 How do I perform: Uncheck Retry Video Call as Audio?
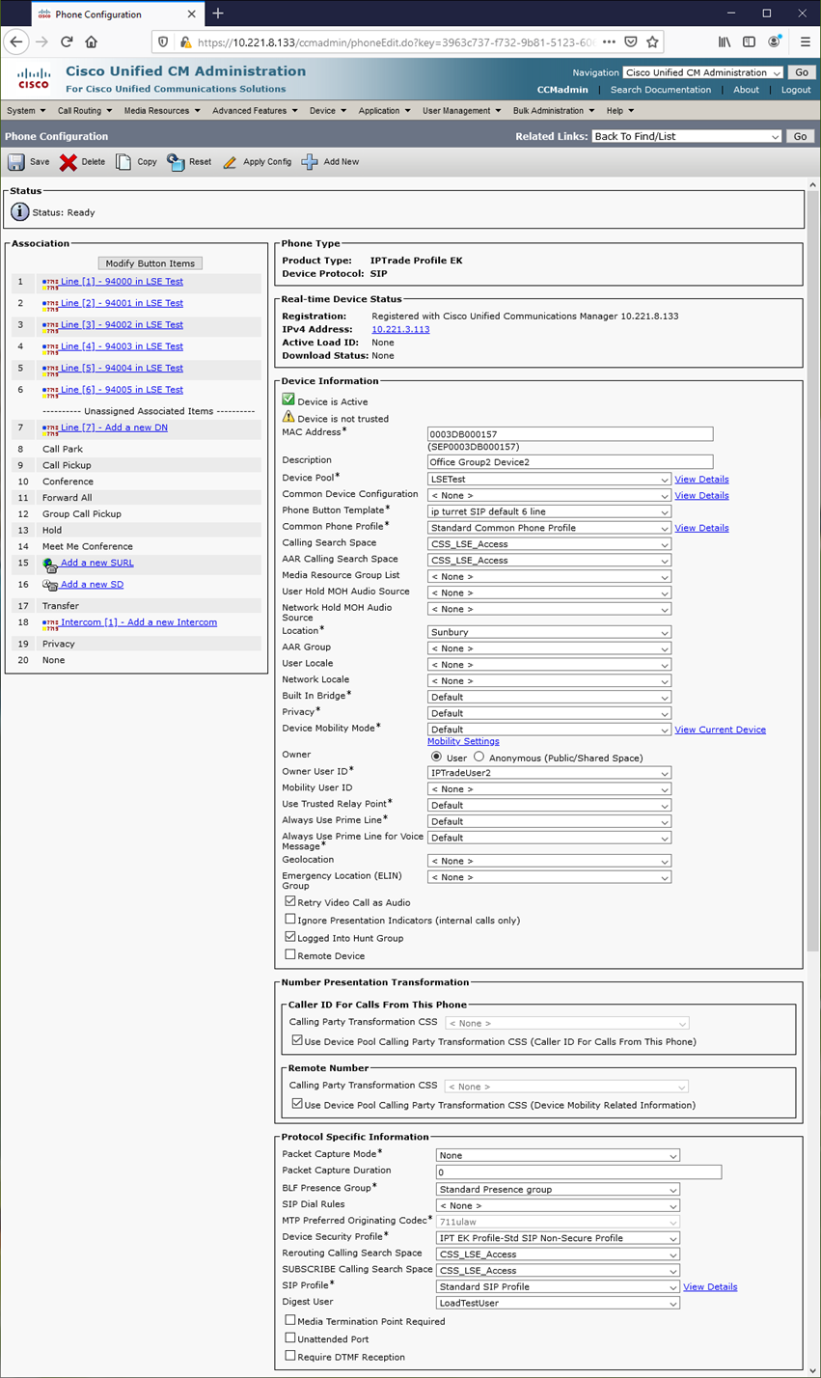tap(290, 902)
